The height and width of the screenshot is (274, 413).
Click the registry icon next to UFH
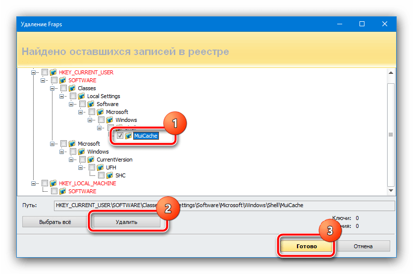[x=101, y=167]
